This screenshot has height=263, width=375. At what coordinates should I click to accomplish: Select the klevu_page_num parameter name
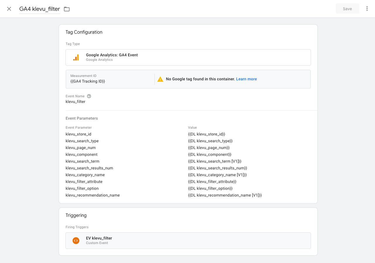81,148
